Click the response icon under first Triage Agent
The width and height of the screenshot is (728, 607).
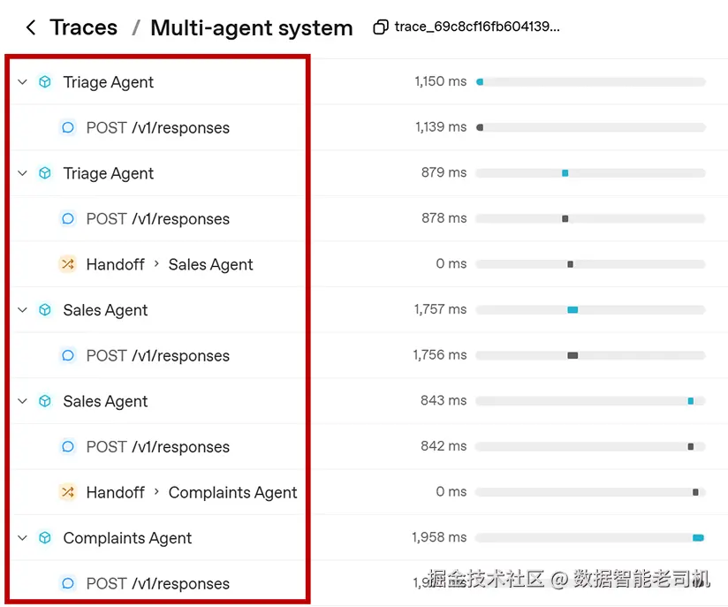click(68, 127)
